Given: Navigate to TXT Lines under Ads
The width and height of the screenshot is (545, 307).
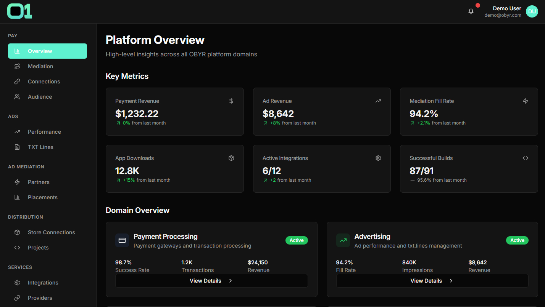Looking at the screenshot, I should [40, 147].
